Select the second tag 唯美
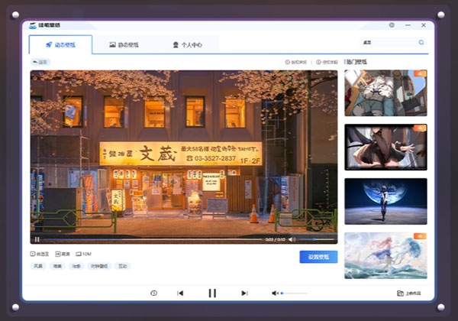Image resolution: width=458 pixels, height=321 pixels. point(57,266)
